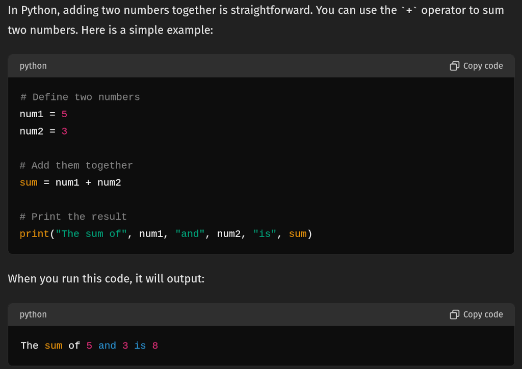Click the "The sum of" string literal
Screen dimensions: 522x369
pos(91,234)
